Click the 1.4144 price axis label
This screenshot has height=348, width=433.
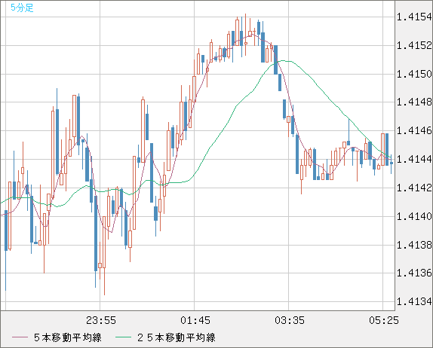[x=414, y=159]
